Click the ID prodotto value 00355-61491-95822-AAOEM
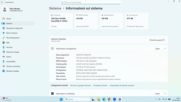This screenshot has width=181, height=102. (x=87, y=73)
